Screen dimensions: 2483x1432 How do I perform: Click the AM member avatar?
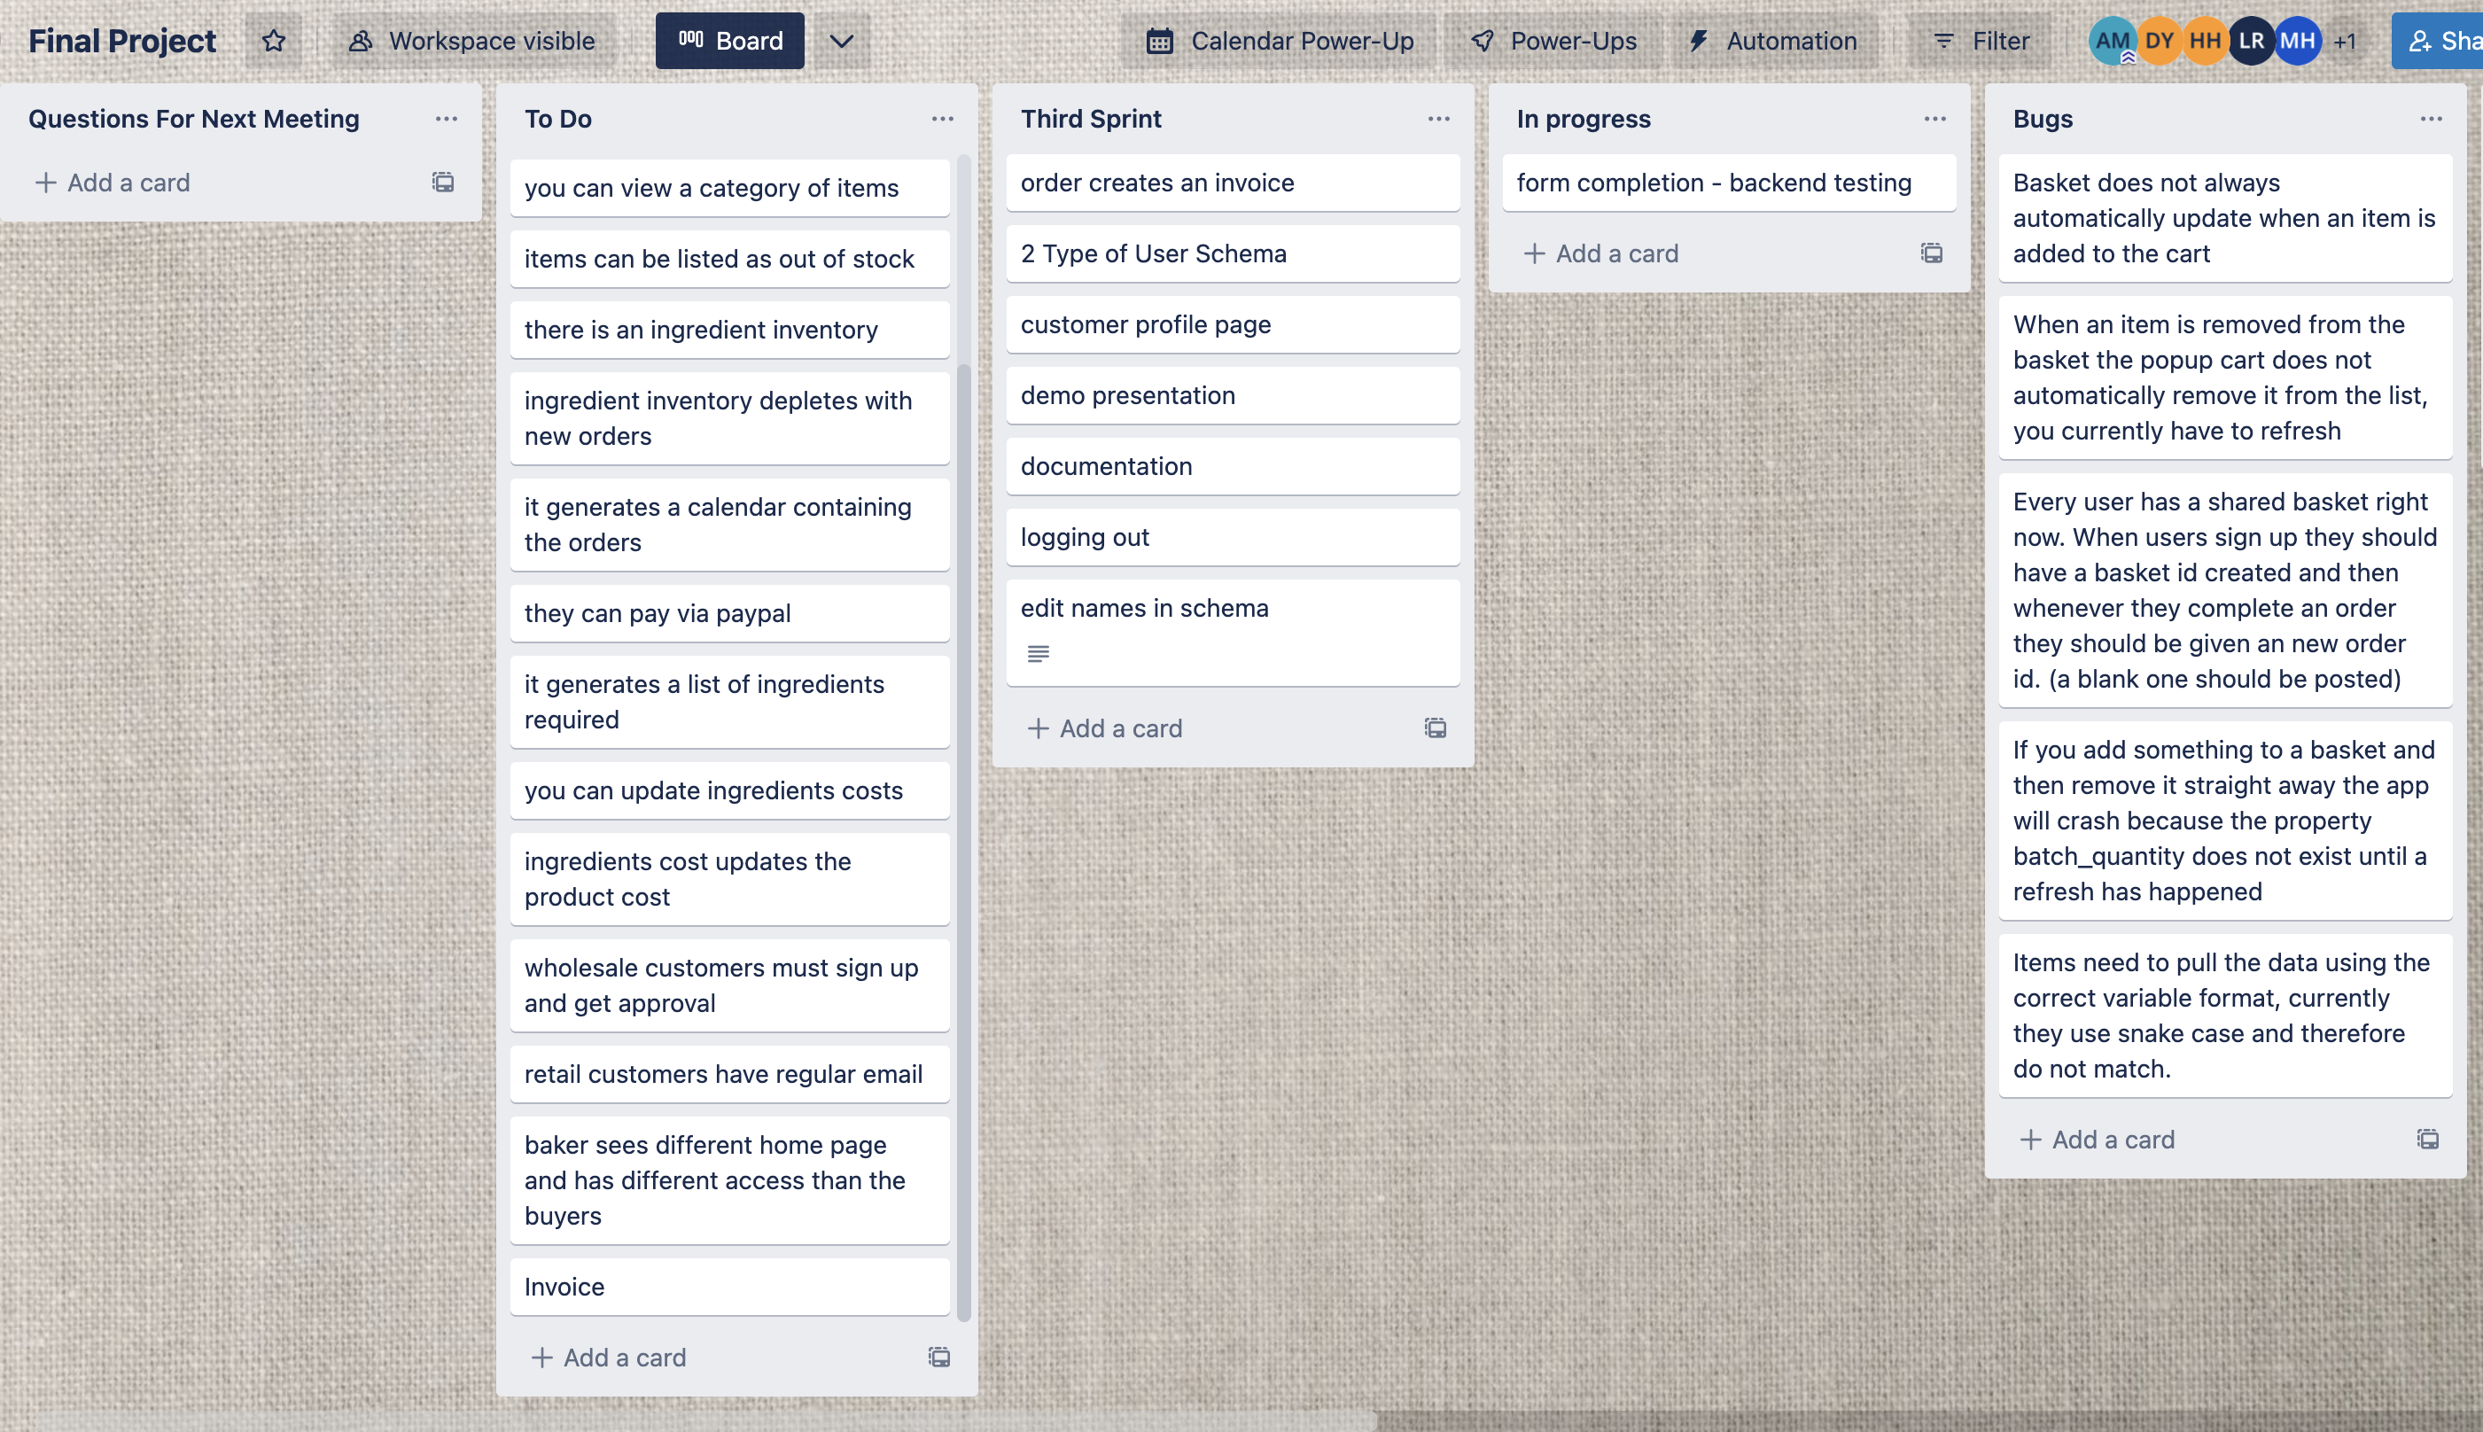[x=2113, y=41]
